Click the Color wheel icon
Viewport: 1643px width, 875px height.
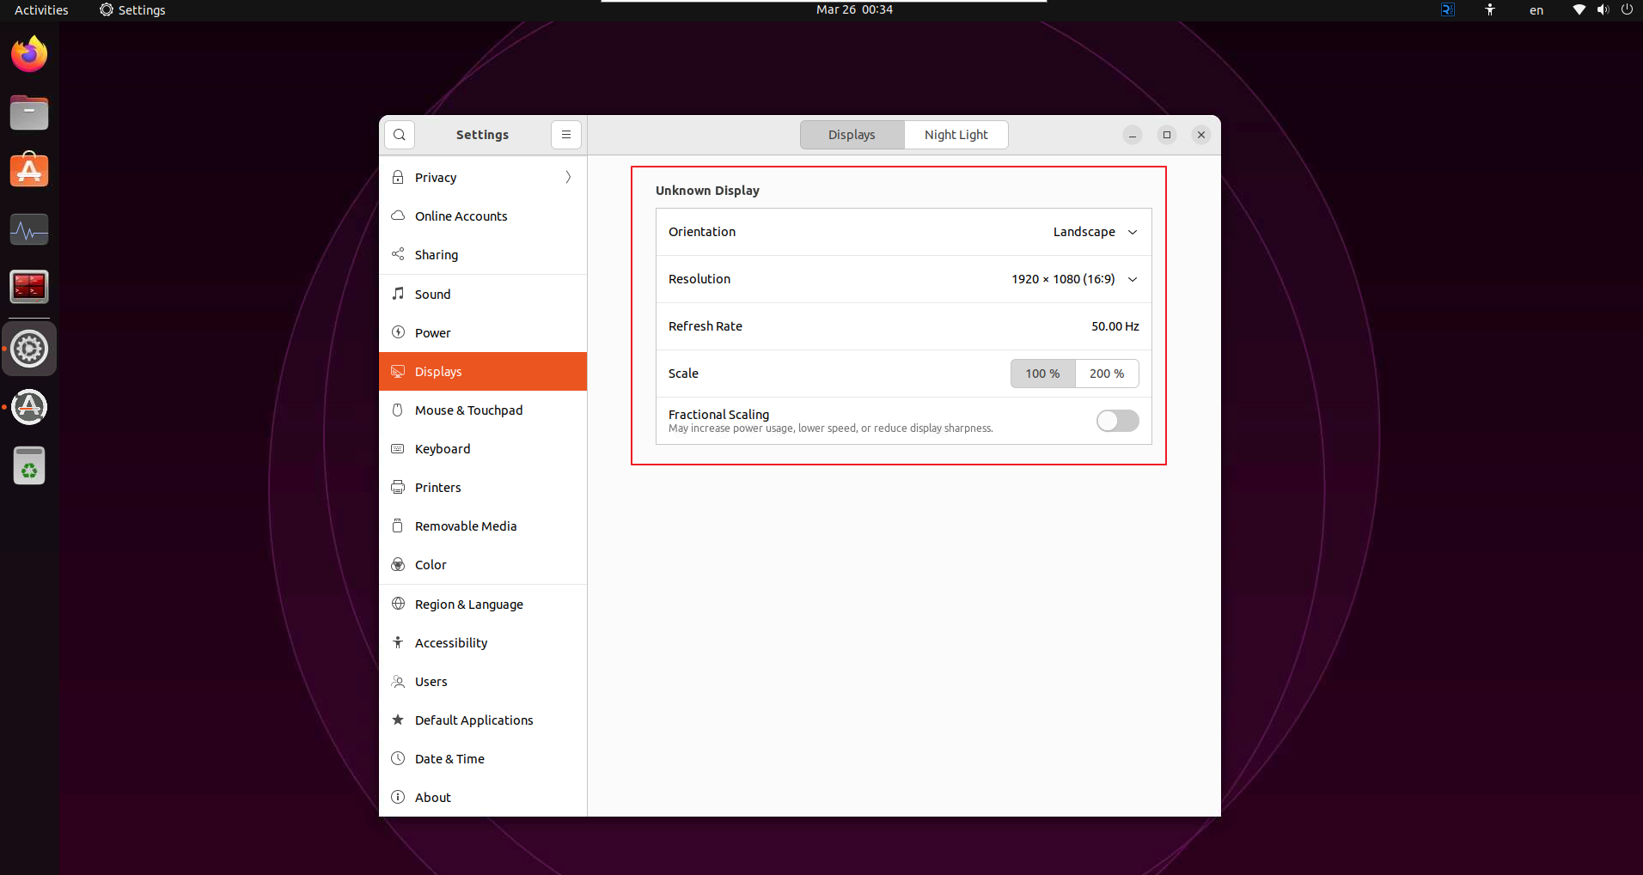[398, 564]
